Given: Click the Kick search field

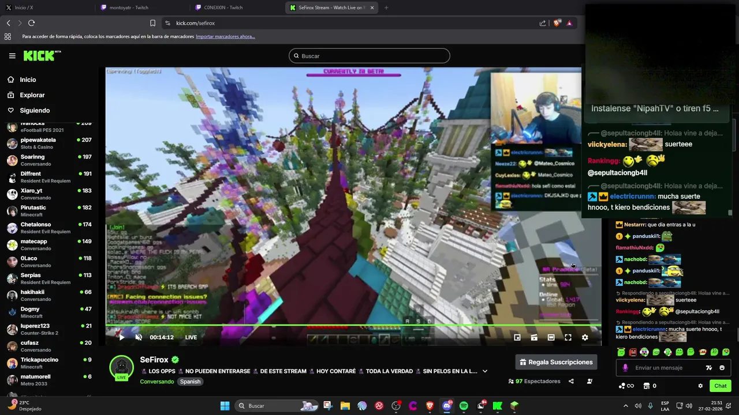Looking at the screenshot, I should tap(369, 56).
